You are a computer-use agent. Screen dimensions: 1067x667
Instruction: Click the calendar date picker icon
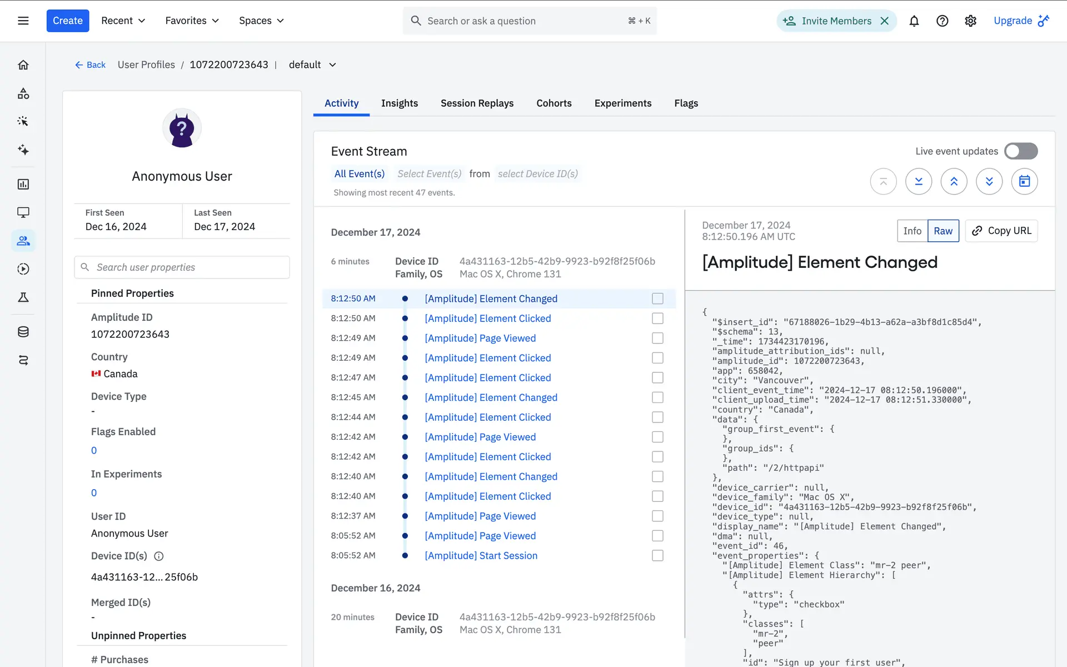coord(1024,181)
